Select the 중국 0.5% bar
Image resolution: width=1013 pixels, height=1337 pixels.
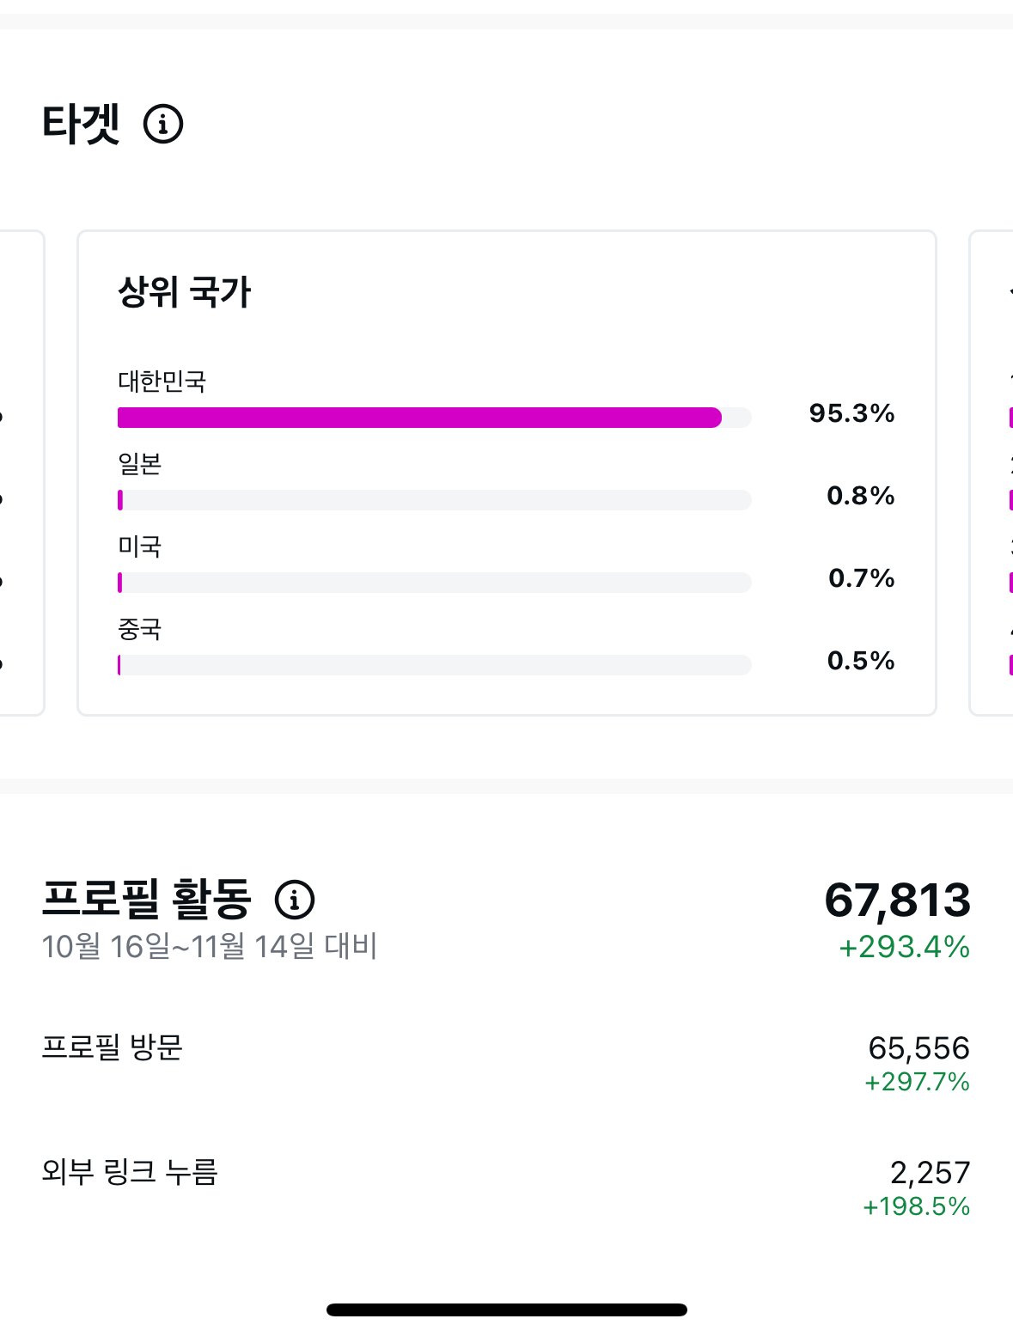434,665
